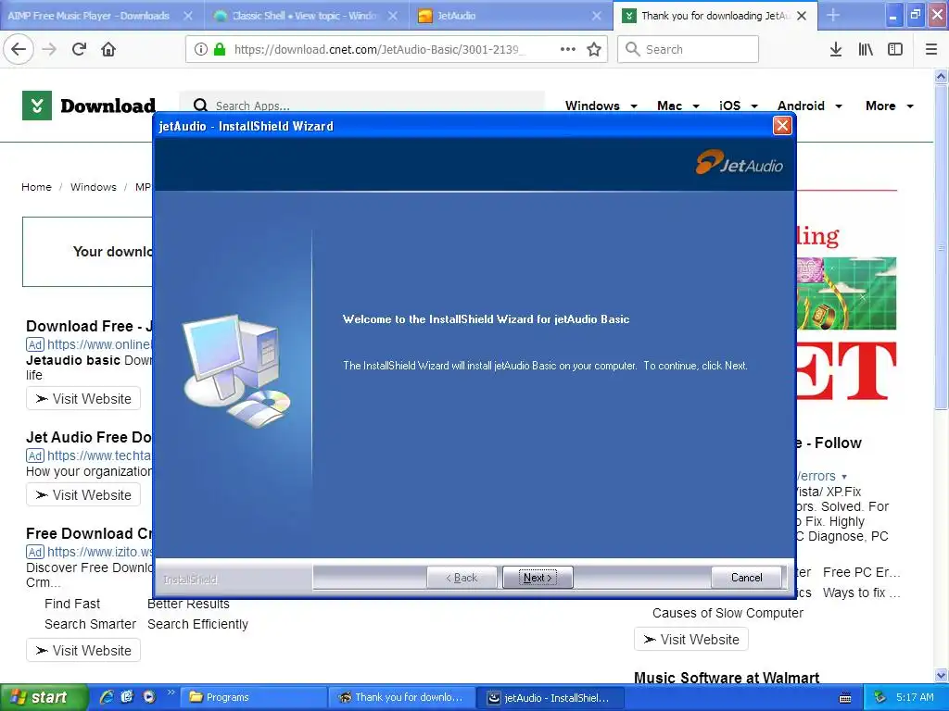Open the Search Smarter link
The height and width of the screenshot is (711, 949).
[x=90, y=624]
